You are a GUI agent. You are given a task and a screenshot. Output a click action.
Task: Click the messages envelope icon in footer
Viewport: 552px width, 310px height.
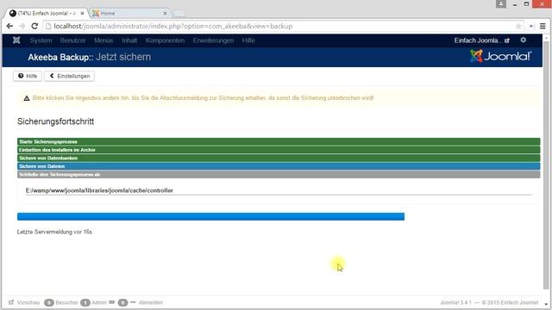pos(112,302)
